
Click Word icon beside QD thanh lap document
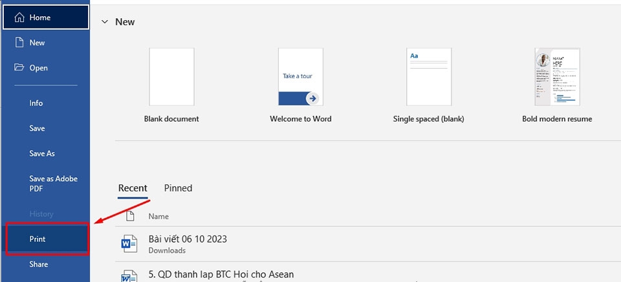[x=129, y=276]
